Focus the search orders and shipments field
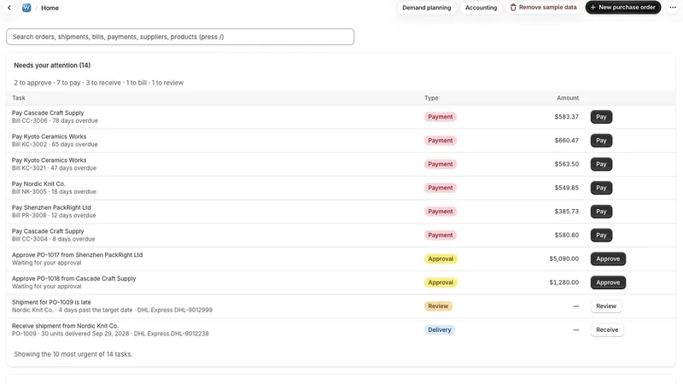This screenshot has width=683, height=384. click(180, 37)
